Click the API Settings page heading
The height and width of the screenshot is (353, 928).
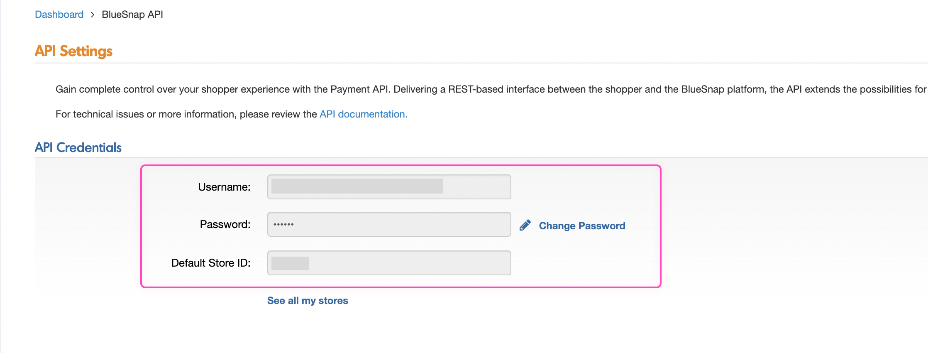pyautogui.click(x=73, y=51)
